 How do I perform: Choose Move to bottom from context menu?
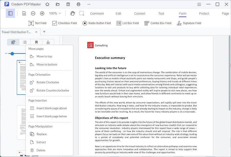coord(49,65)
